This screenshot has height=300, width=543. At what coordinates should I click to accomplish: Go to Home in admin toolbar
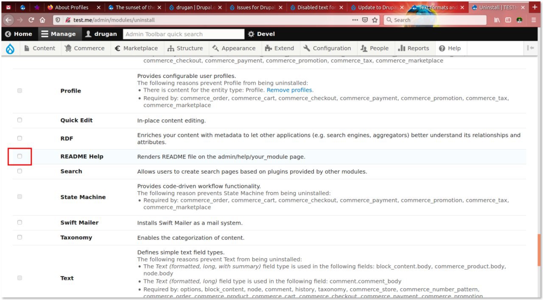[19, 34]
